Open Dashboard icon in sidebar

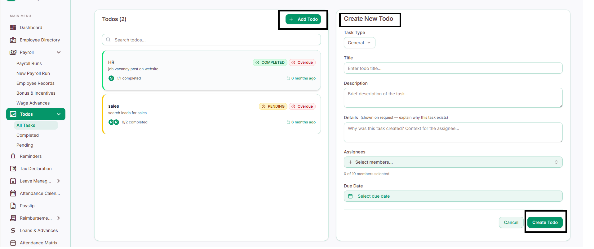pyautogui.click(x=13, y=28)
